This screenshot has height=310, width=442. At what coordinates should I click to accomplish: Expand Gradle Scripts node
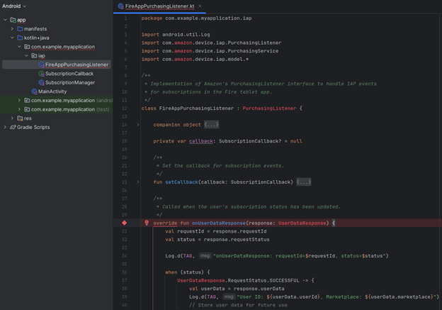[5, 127]
